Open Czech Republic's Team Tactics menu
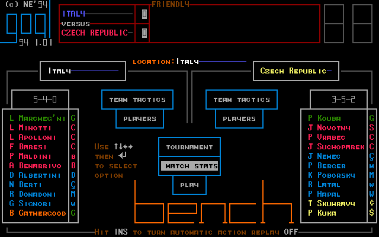The width and height of the screenshot is (379, 237). (x=242, y=100)
